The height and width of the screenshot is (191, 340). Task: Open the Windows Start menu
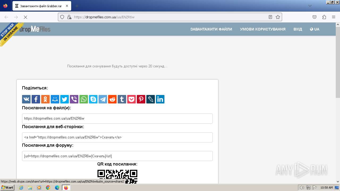pyautogui.click(x=7, y=188)
